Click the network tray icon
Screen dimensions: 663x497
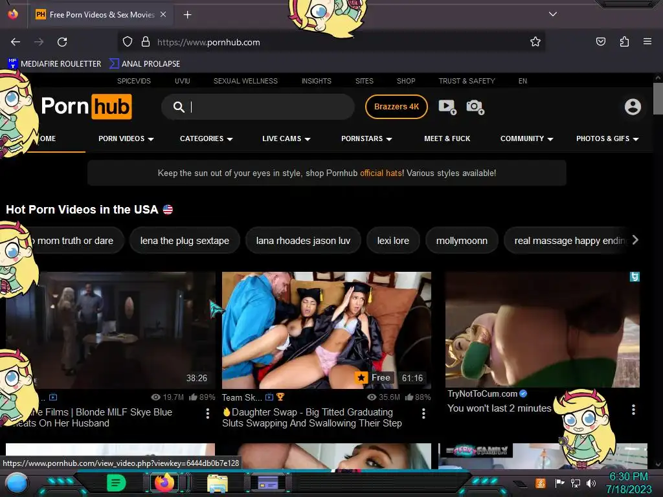[x=576, y=483]
